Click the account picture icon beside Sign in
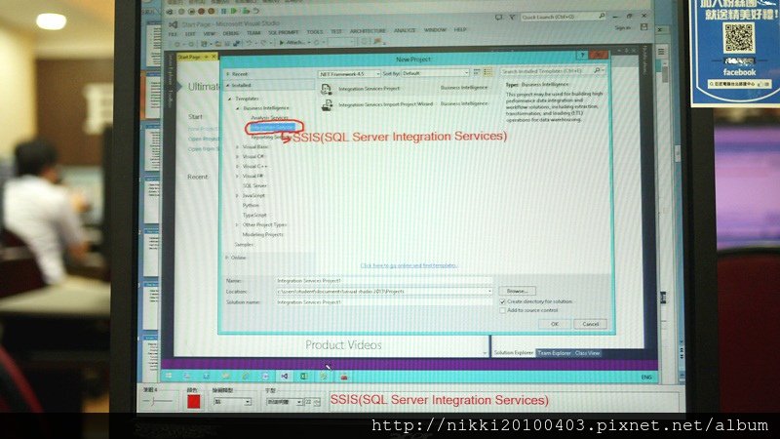Screen dimensions: 780x439 coord(643,27)
